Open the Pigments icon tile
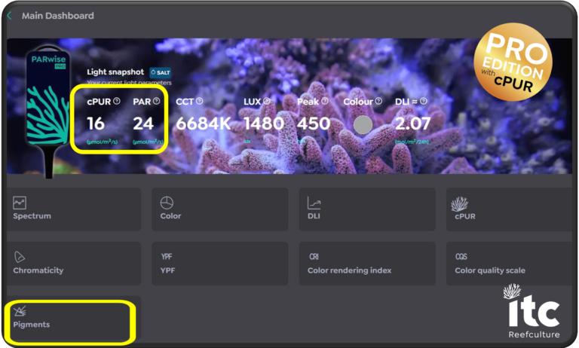The image size is (579, 348). (x=20, y=311)
